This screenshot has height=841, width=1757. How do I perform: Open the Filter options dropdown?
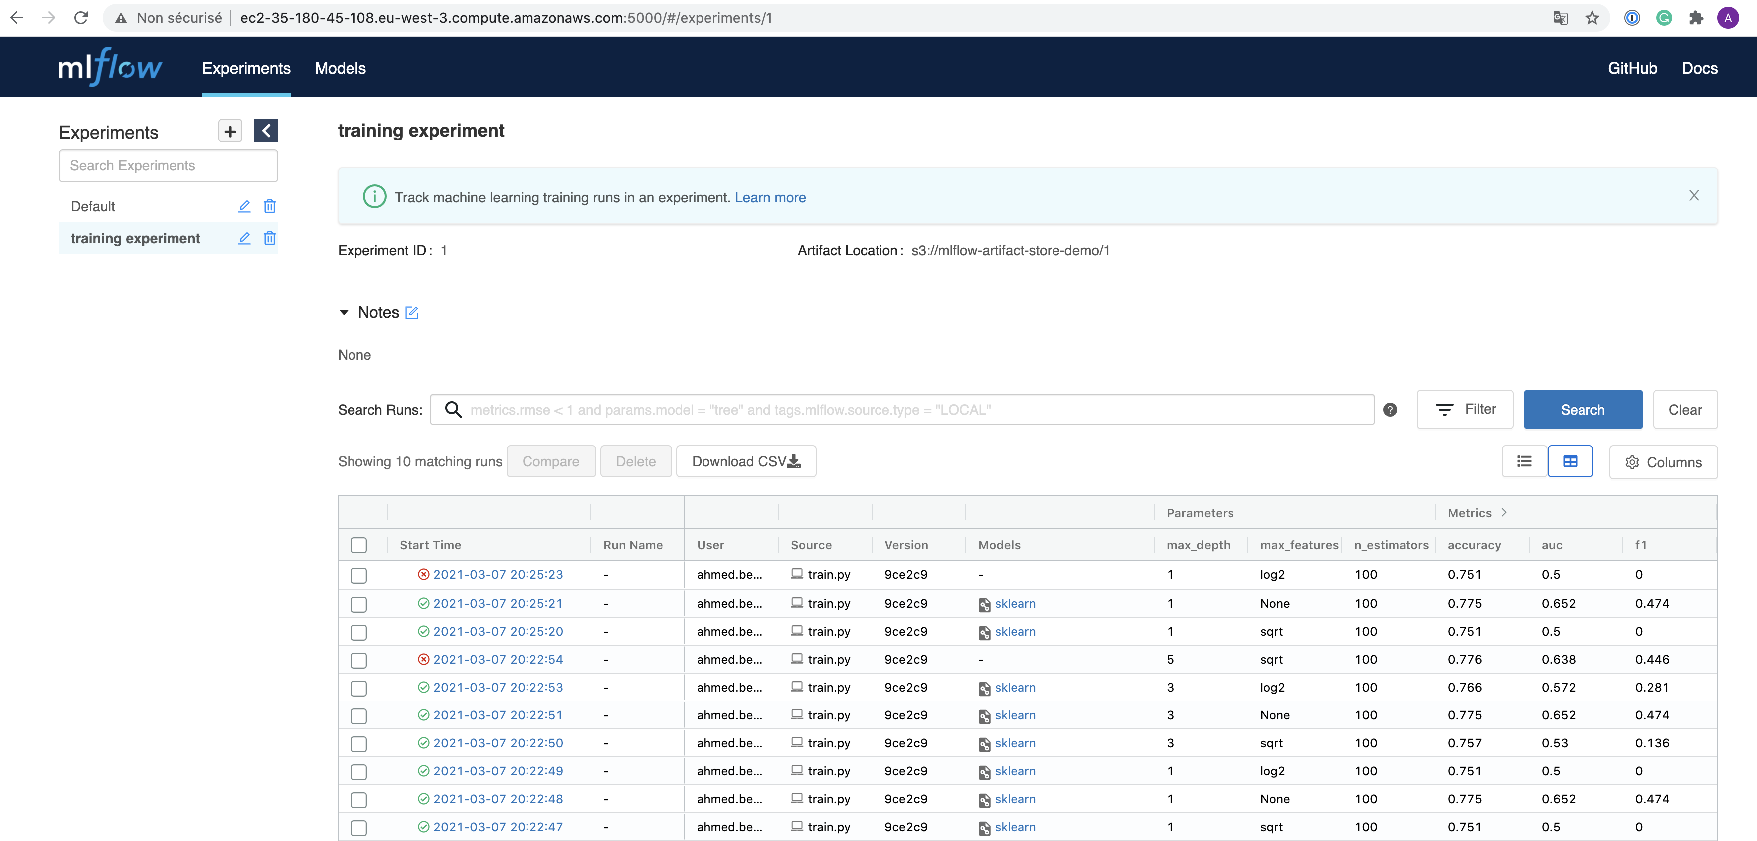coord(1464,410)
